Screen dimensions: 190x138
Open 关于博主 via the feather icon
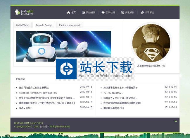pyautogui.click(x=142, y=13)
